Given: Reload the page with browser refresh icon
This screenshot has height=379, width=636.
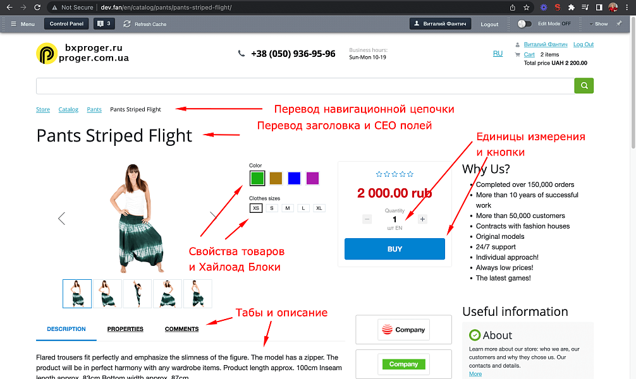Looking at the screenshot, I should click(37, 8).
